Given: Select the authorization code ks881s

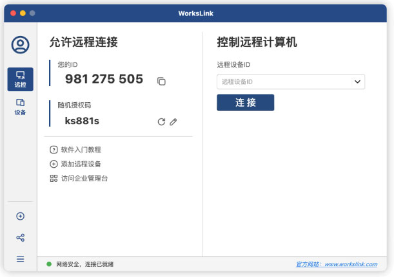Looking at the screenshot, I should click(82, 121).
